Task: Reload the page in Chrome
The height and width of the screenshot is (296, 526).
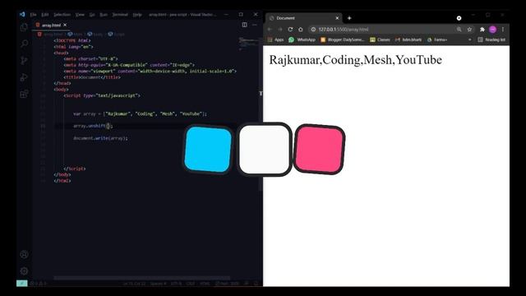Action: [290, 30]
